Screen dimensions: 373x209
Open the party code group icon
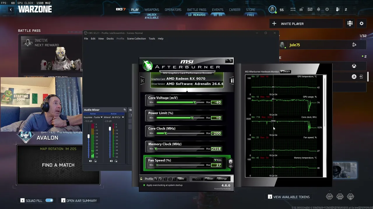pyautogui.click(x=350, y=24)
